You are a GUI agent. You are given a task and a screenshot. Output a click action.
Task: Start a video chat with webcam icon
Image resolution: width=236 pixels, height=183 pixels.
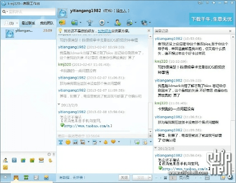(102, 22)
